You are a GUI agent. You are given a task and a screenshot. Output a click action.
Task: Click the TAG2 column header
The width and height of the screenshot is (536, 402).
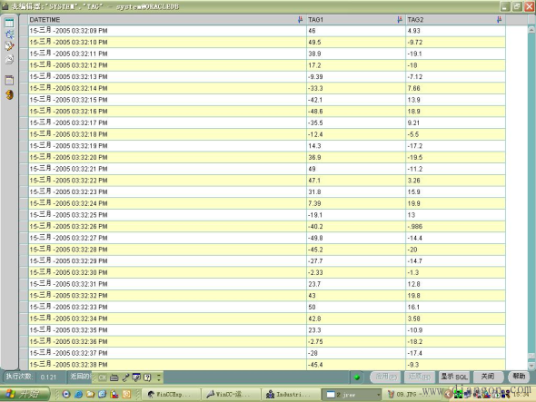[x=455, y=20]
